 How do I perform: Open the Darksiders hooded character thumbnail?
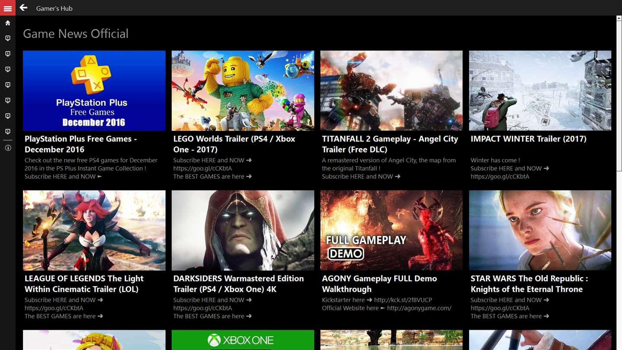(x=243, y=230)
